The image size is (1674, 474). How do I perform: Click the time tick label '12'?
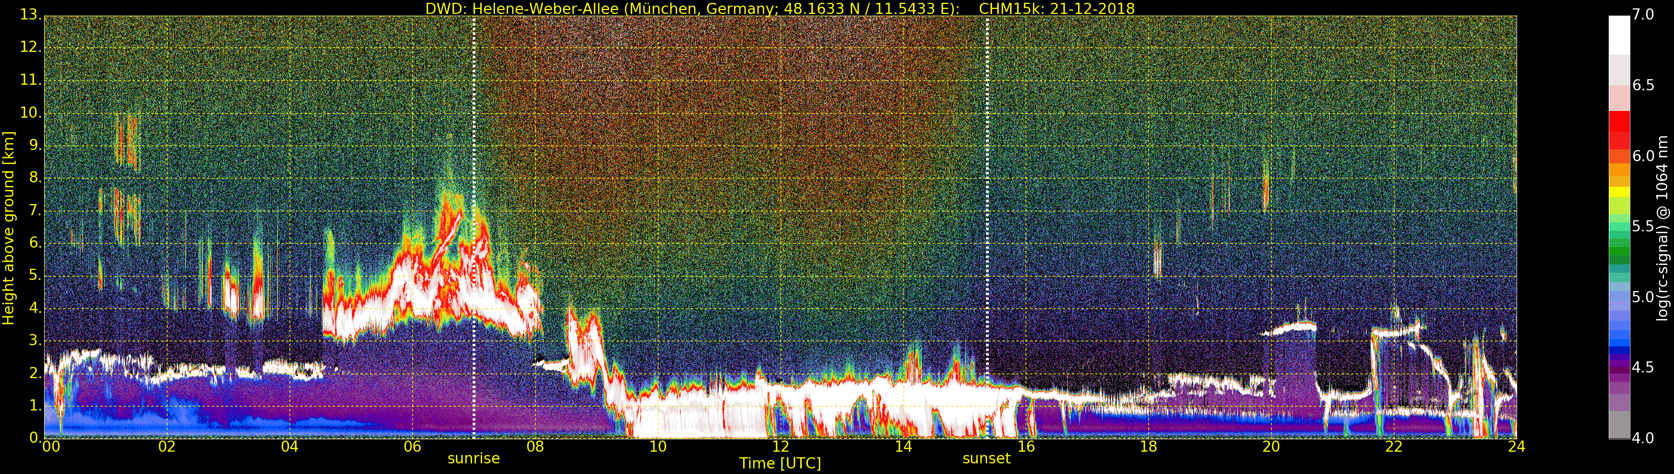[781, 447]
